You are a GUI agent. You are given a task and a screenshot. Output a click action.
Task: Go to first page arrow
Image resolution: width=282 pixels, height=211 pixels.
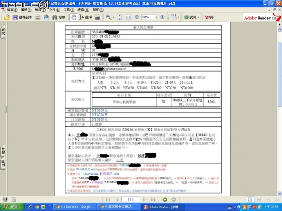tap(108, 199)
